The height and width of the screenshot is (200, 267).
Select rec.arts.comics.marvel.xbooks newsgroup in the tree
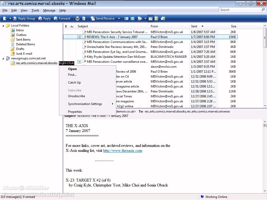[x=37, y=63]
